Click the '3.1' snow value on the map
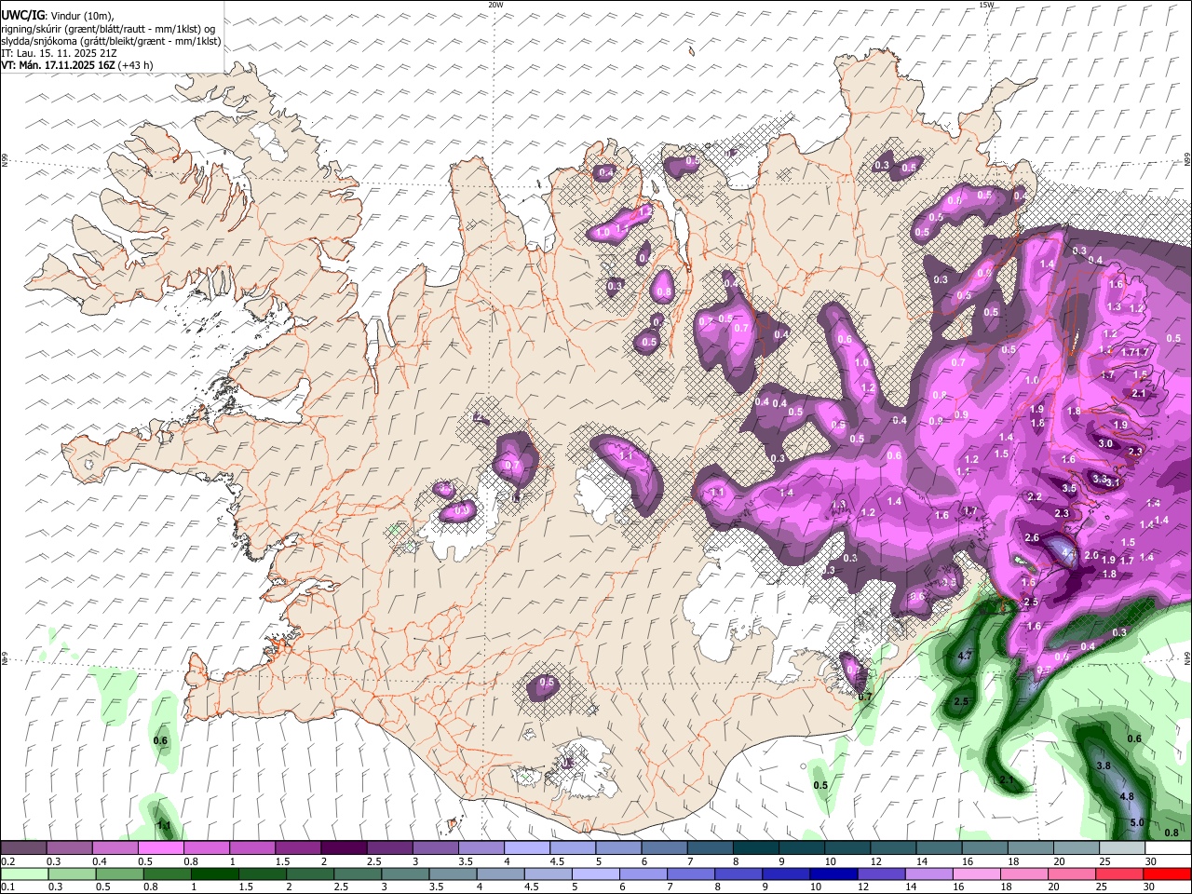The width and height of the screenshot is (1192, 894). click(x=1113, y=482)
